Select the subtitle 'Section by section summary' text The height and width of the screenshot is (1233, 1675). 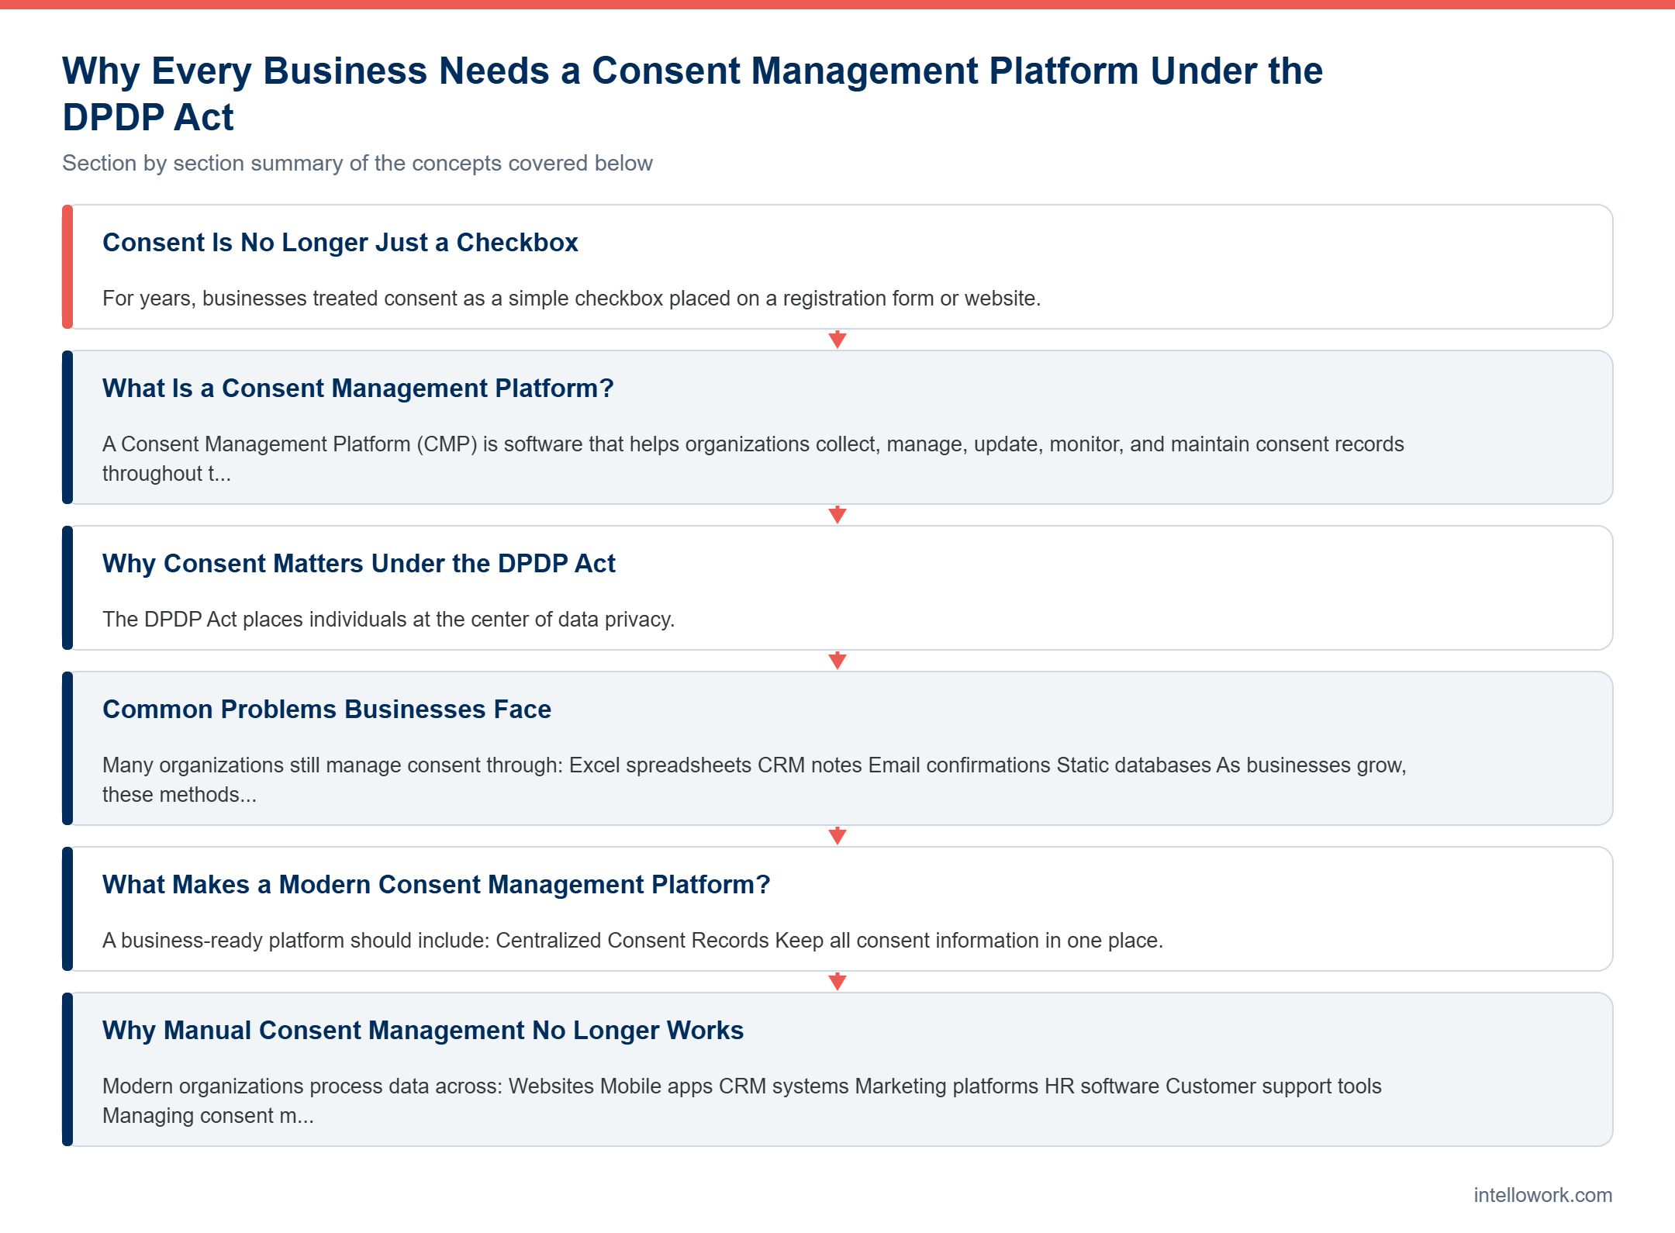coord(357,163)
